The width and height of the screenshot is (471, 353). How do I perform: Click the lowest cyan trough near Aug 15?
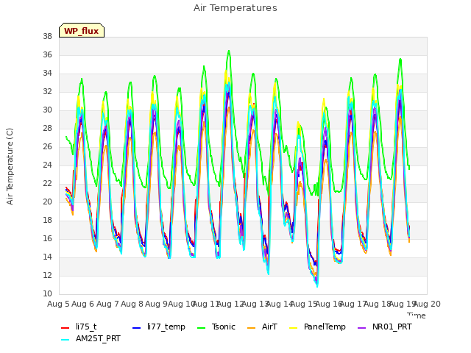coord(317,286)
